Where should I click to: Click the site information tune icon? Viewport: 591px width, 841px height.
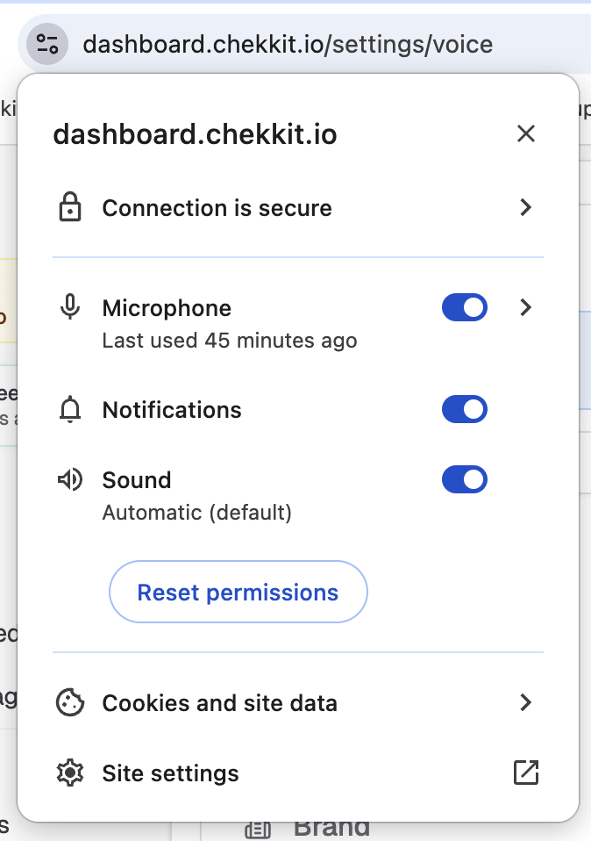[47, 44]
